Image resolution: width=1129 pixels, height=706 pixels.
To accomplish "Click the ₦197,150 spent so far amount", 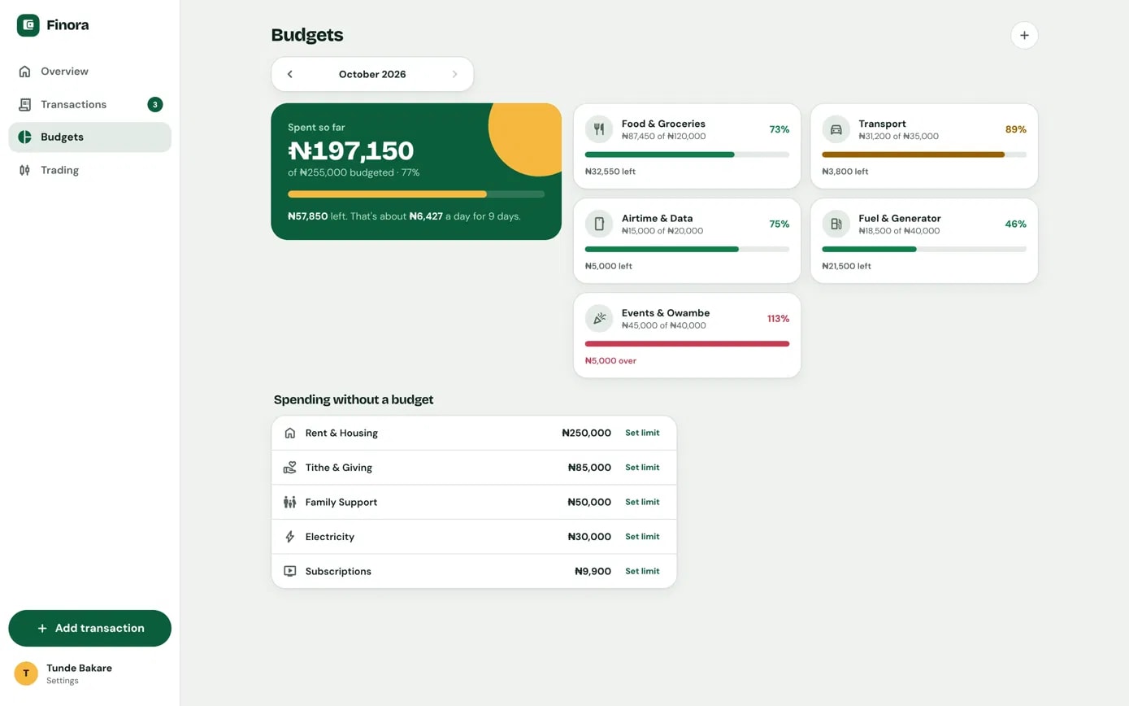I will click(x=351, y=151).
